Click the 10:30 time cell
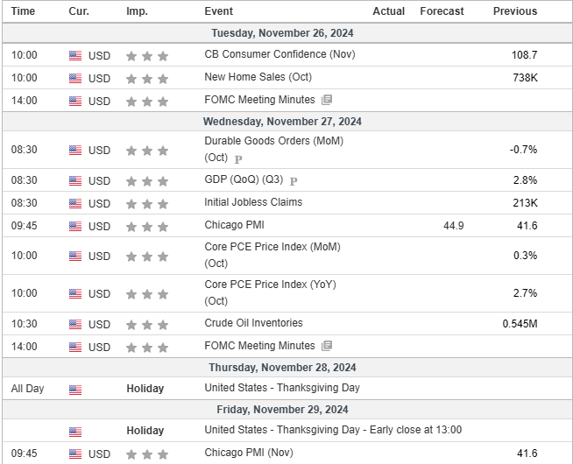The width and height of the screenshot is (573, 464). pos(25,324)
